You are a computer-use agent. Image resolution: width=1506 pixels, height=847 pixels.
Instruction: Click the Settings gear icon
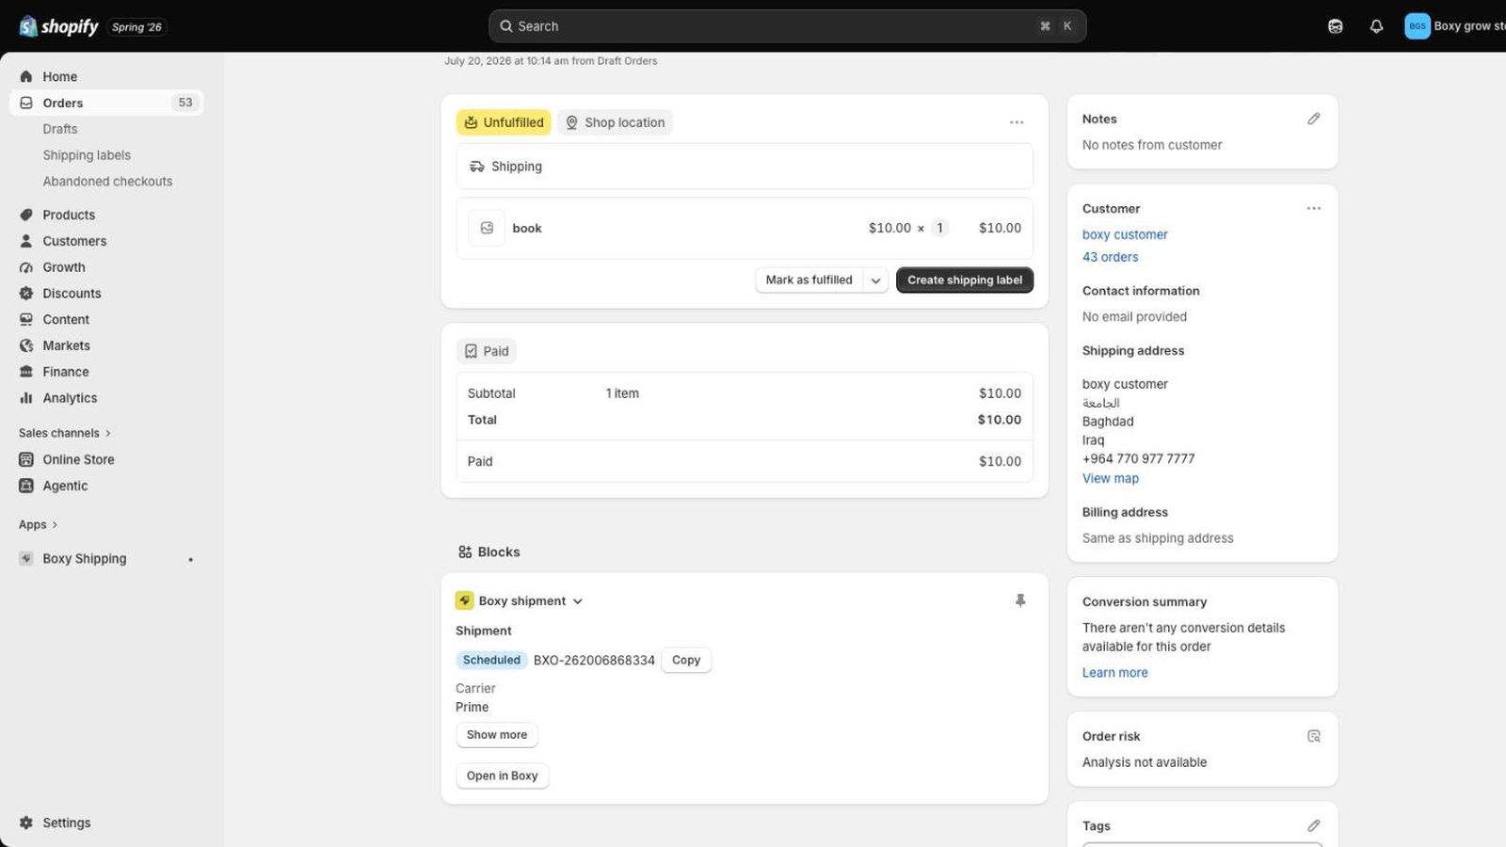pyautogui.click(x=26, y=823)
